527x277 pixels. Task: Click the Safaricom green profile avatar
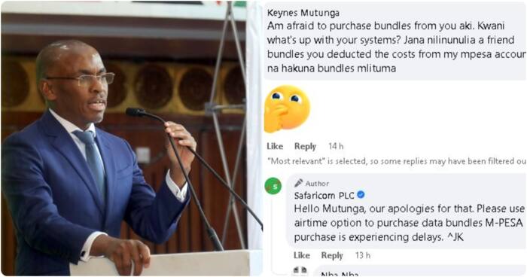273,186
